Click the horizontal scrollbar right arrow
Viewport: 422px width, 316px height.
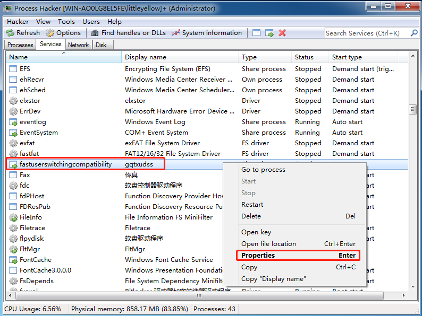pyautogui.click(x=403, y=296)
